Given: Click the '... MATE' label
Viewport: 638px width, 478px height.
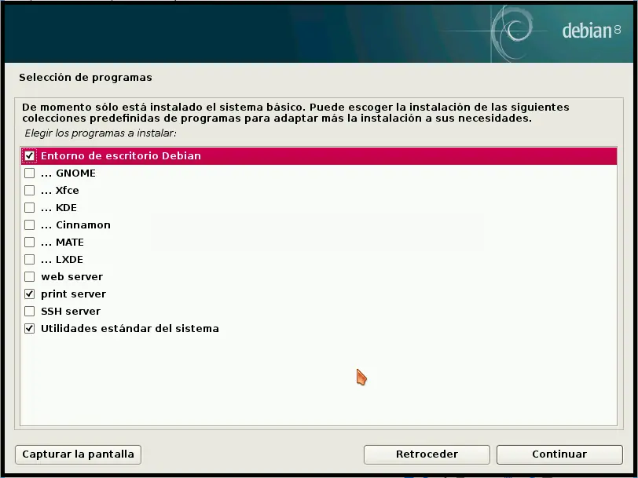Looking at the screenshot, I should pyautogui.click(x=62, y=243).
